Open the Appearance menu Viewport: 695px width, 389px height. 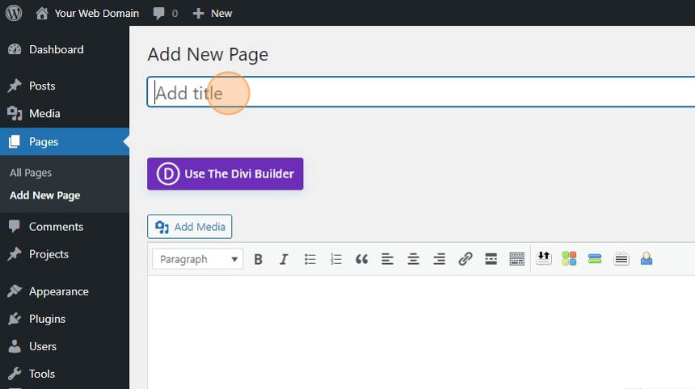58,291
